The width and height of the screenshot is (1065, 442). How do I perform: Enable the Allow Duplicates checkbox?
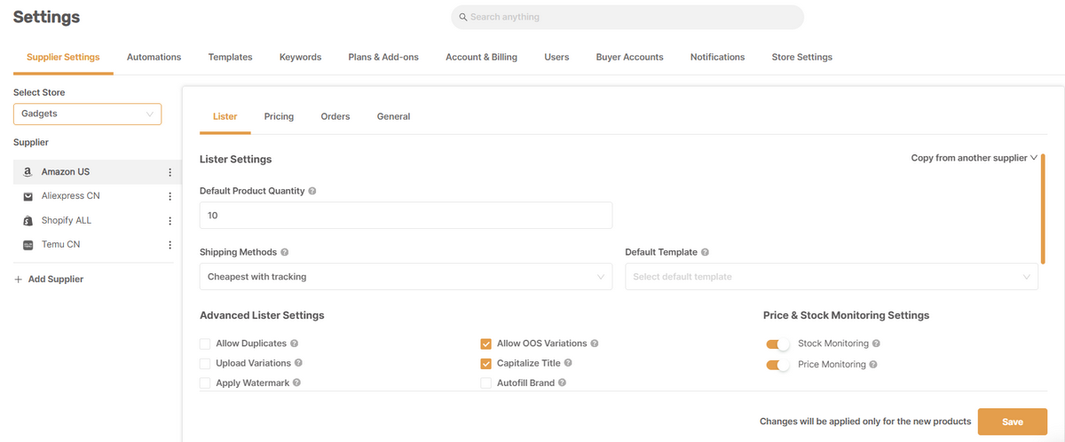[205, 343]
